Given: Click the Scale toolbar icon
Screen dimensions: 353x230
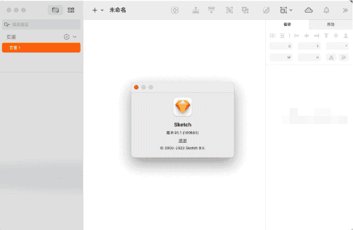Looking at the screenshot, I should point(284,10).
